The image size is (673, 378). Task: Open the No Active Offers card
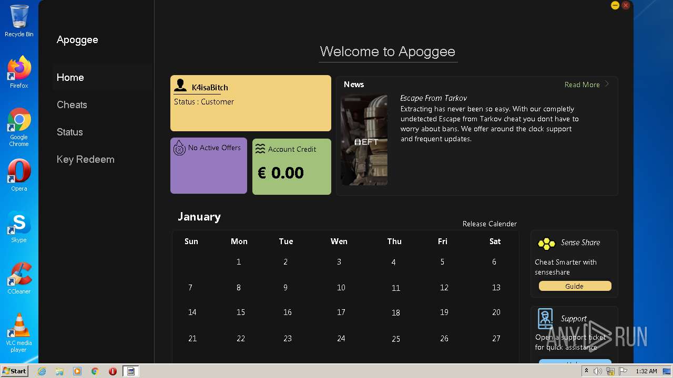(209, 166)
